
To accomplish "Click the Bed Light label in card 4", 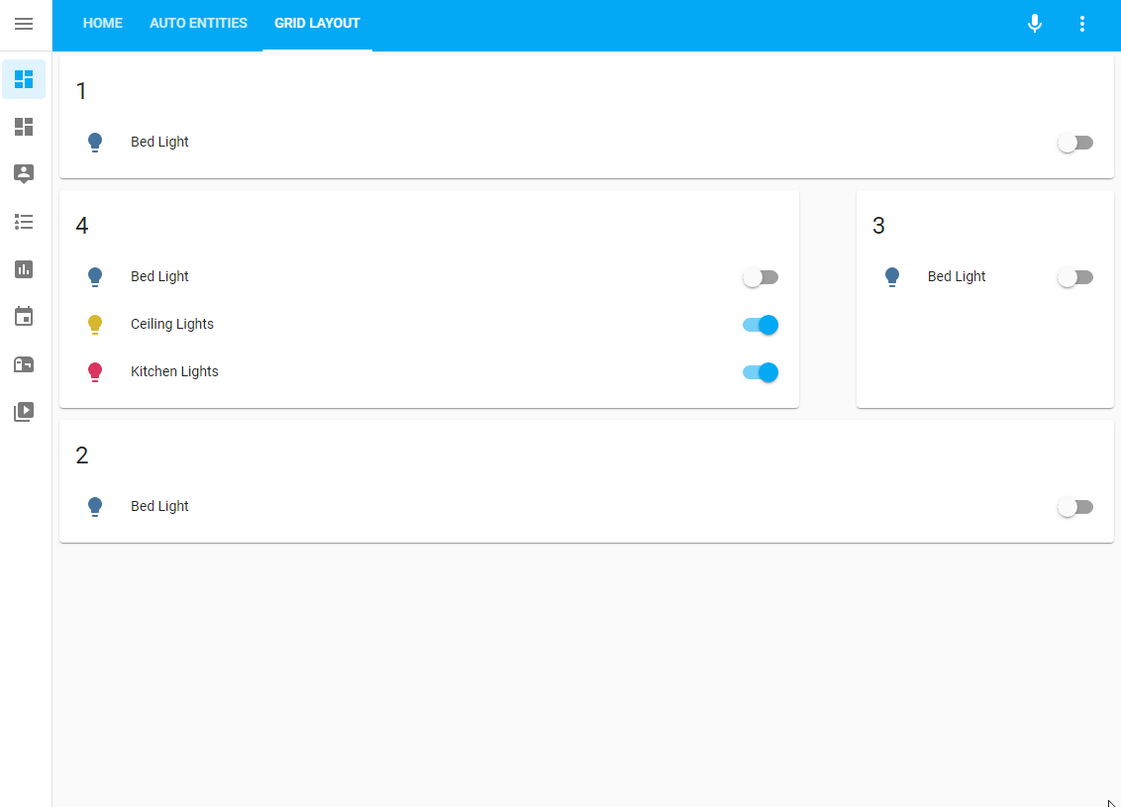I will [x=159, y=276].
